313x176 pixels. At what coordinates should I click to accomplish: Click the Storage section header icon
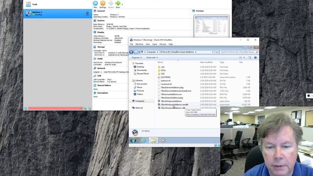(95, 47)
